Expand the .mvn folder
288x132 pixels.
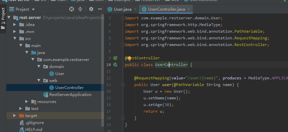(x=15, y=32)
